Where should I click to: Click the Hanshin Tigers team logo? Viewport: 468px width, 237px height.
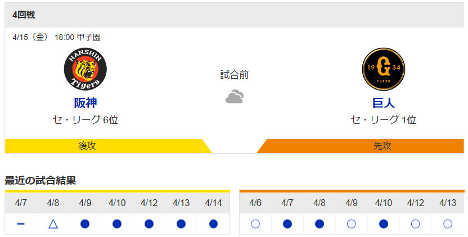[85, 70]
